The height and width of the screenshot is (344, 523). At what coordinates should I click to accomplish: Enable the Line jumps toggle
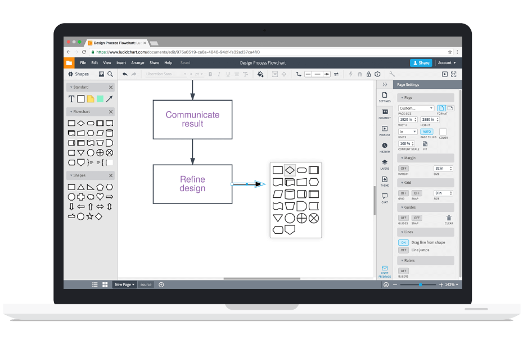403,250
